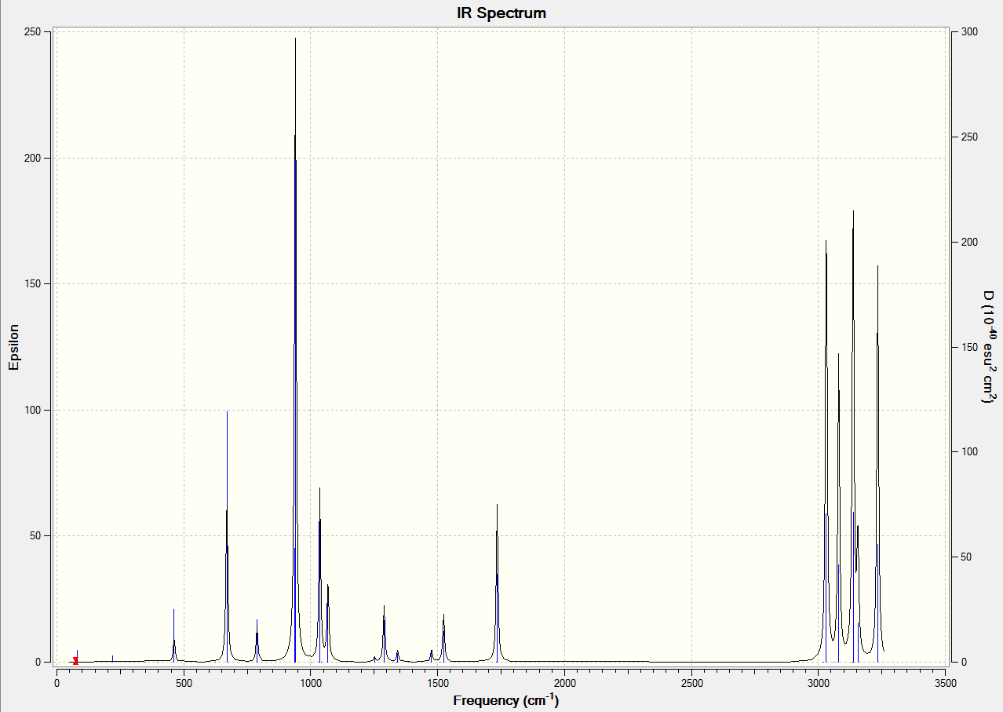The height and width of the screenshot is (712, 1003).
Task: Click the tallest C-H stretch peak near 3135 cm-1
Action: tap(853, 436)
